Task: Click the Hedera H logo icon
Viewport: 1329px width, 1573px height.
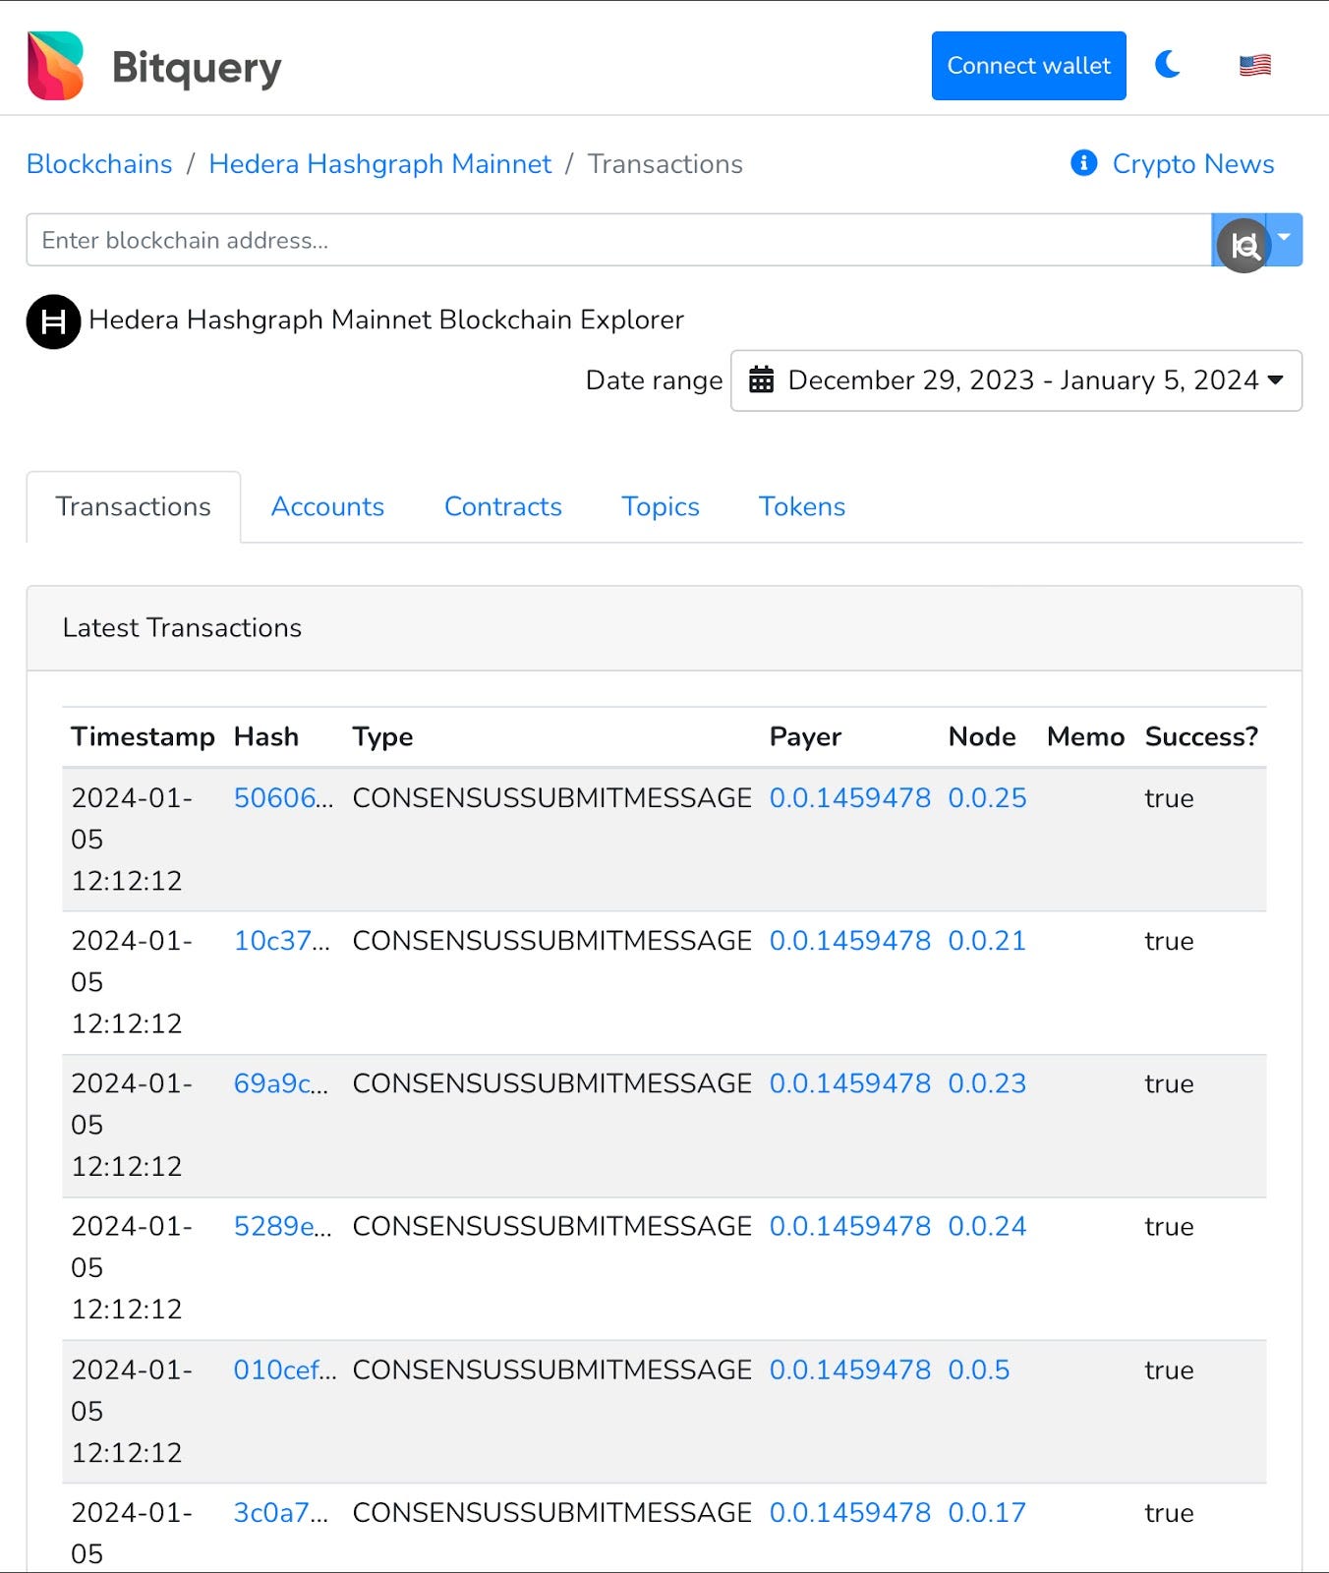Action: 53,321
